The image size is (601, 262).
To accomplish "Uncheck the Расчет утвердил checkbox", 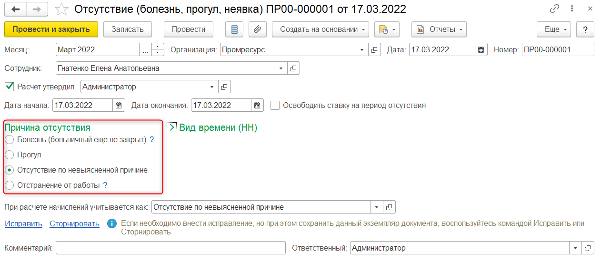I will pos(9,87).
